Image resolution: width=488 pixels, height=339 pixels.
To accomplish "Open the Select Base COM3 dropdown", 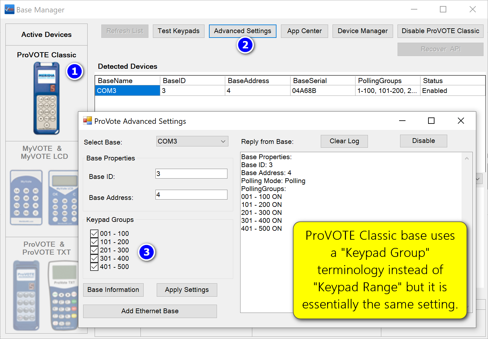I will pyautogui.click(x=192, y=141).
